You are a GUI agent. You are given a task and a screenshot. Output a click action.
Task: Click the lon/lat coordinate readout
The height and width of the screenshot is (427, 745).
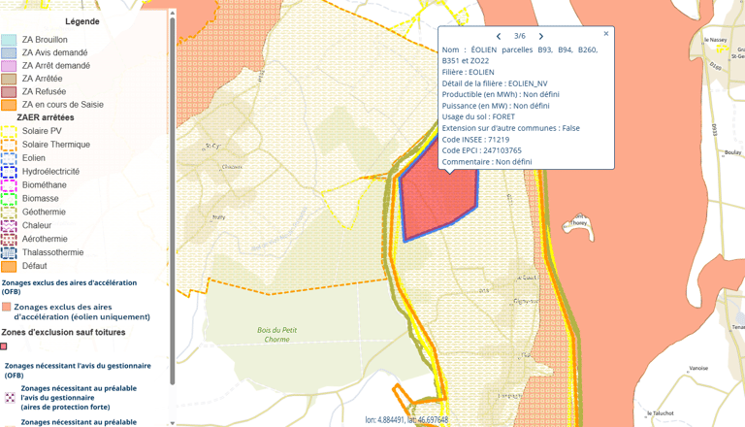coord(406,420)
